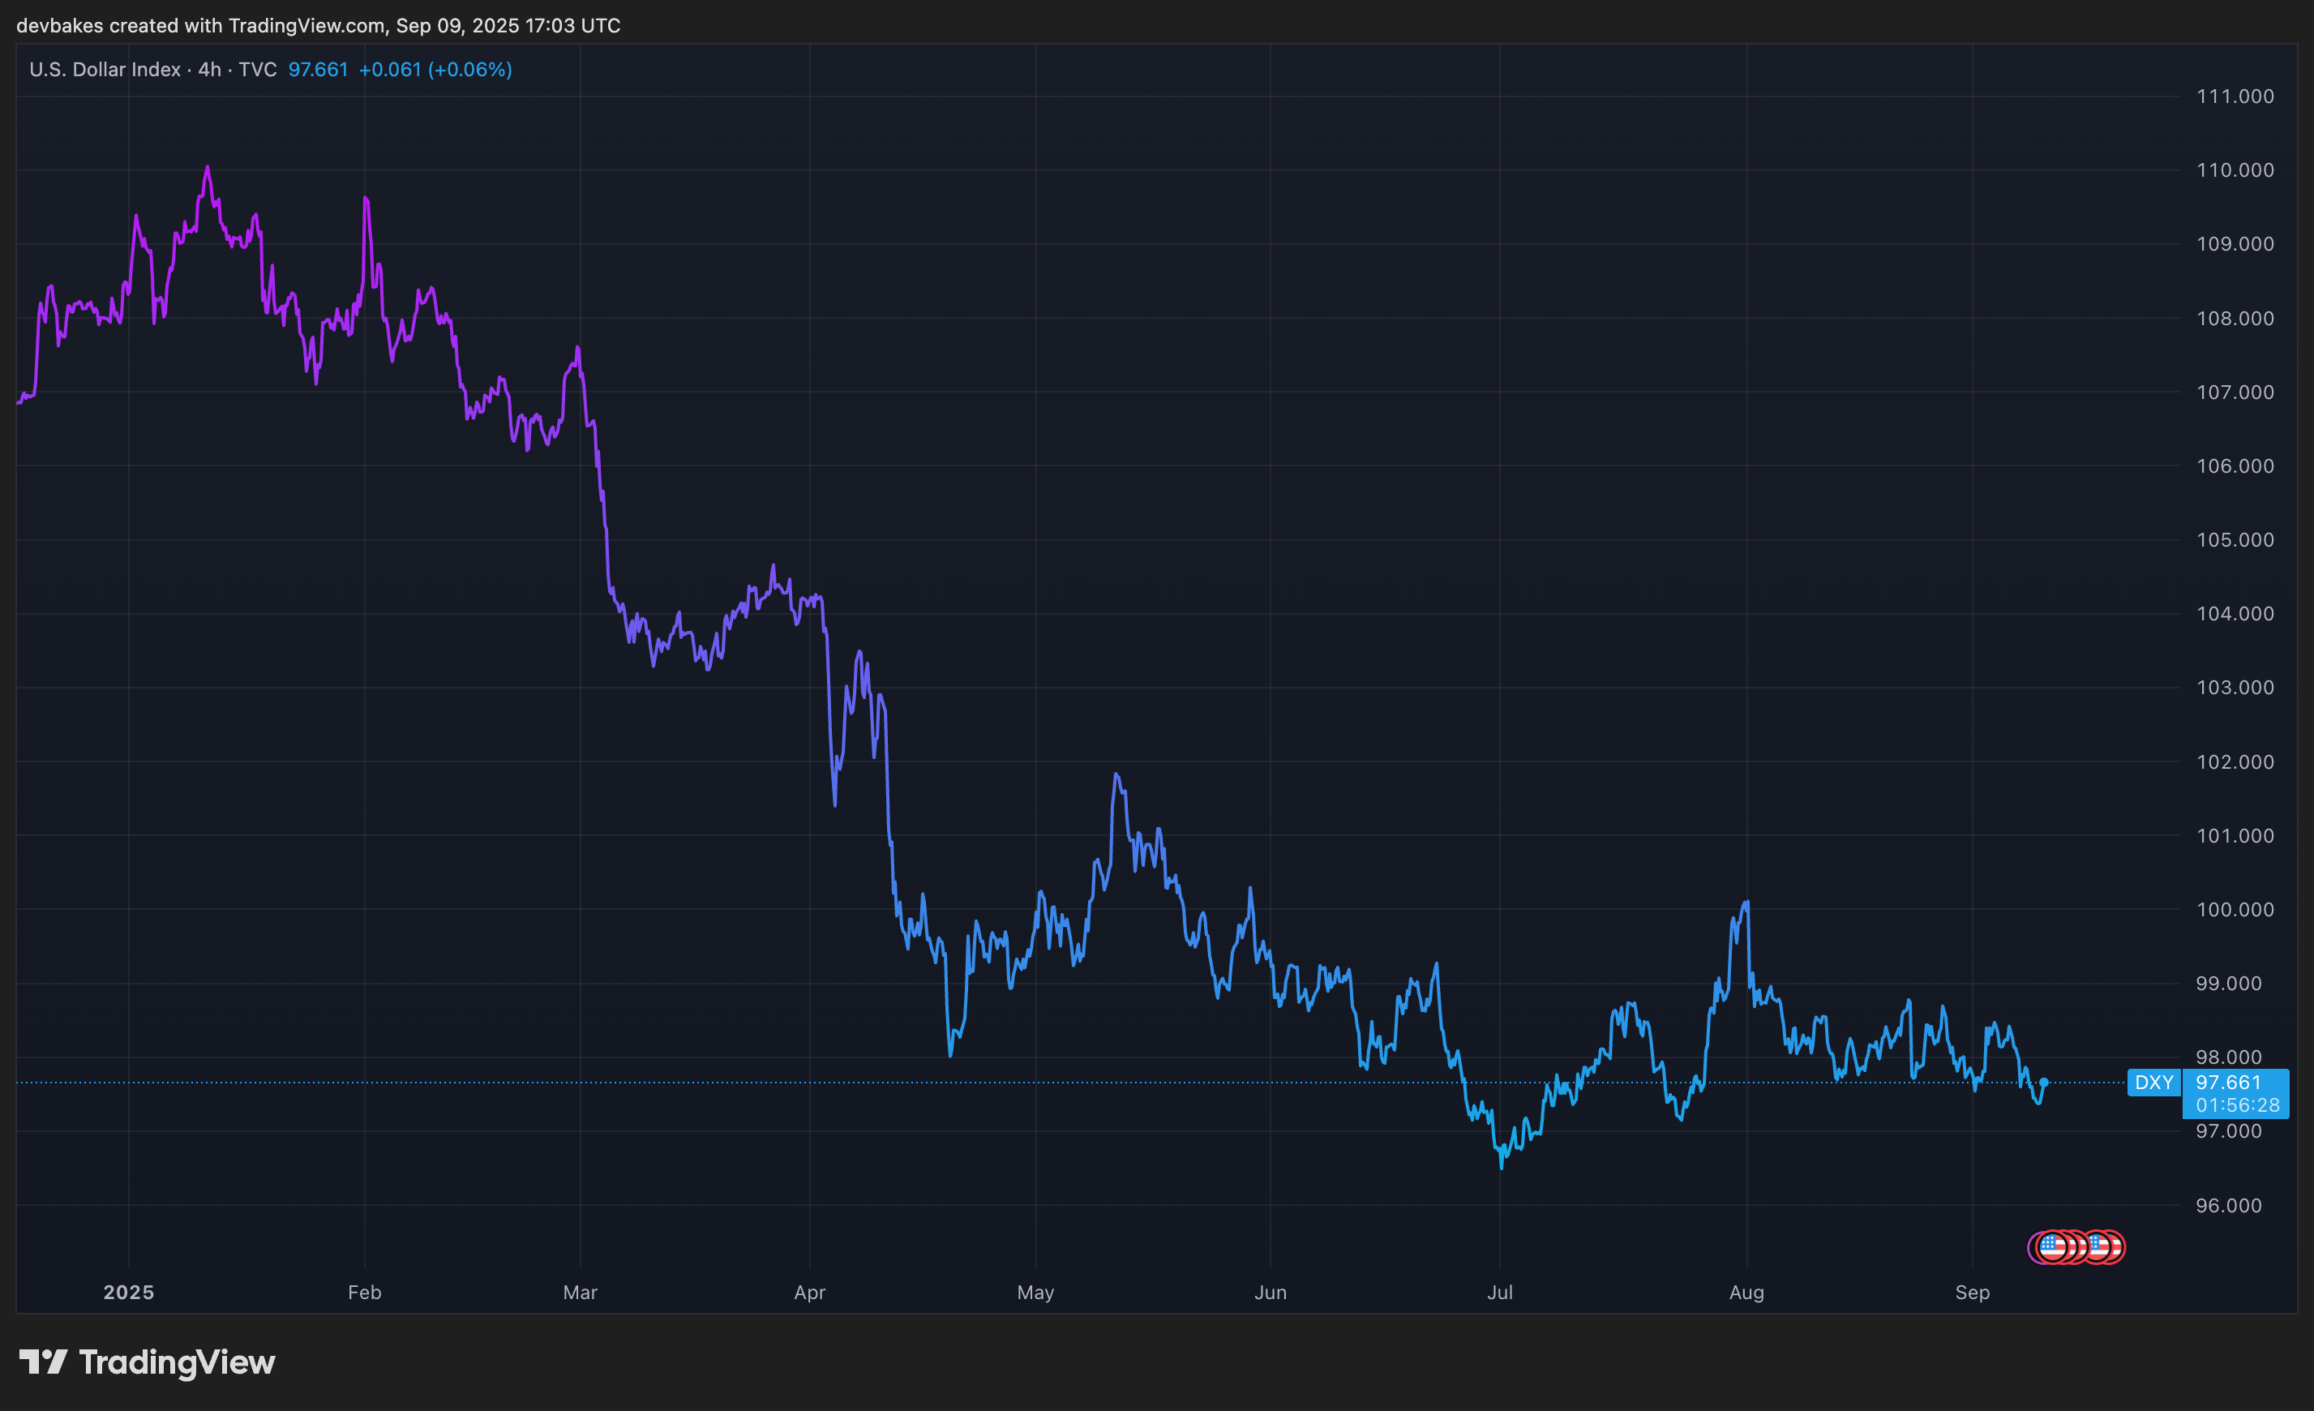Click the Sep label on time axis

point(1972,1292)
